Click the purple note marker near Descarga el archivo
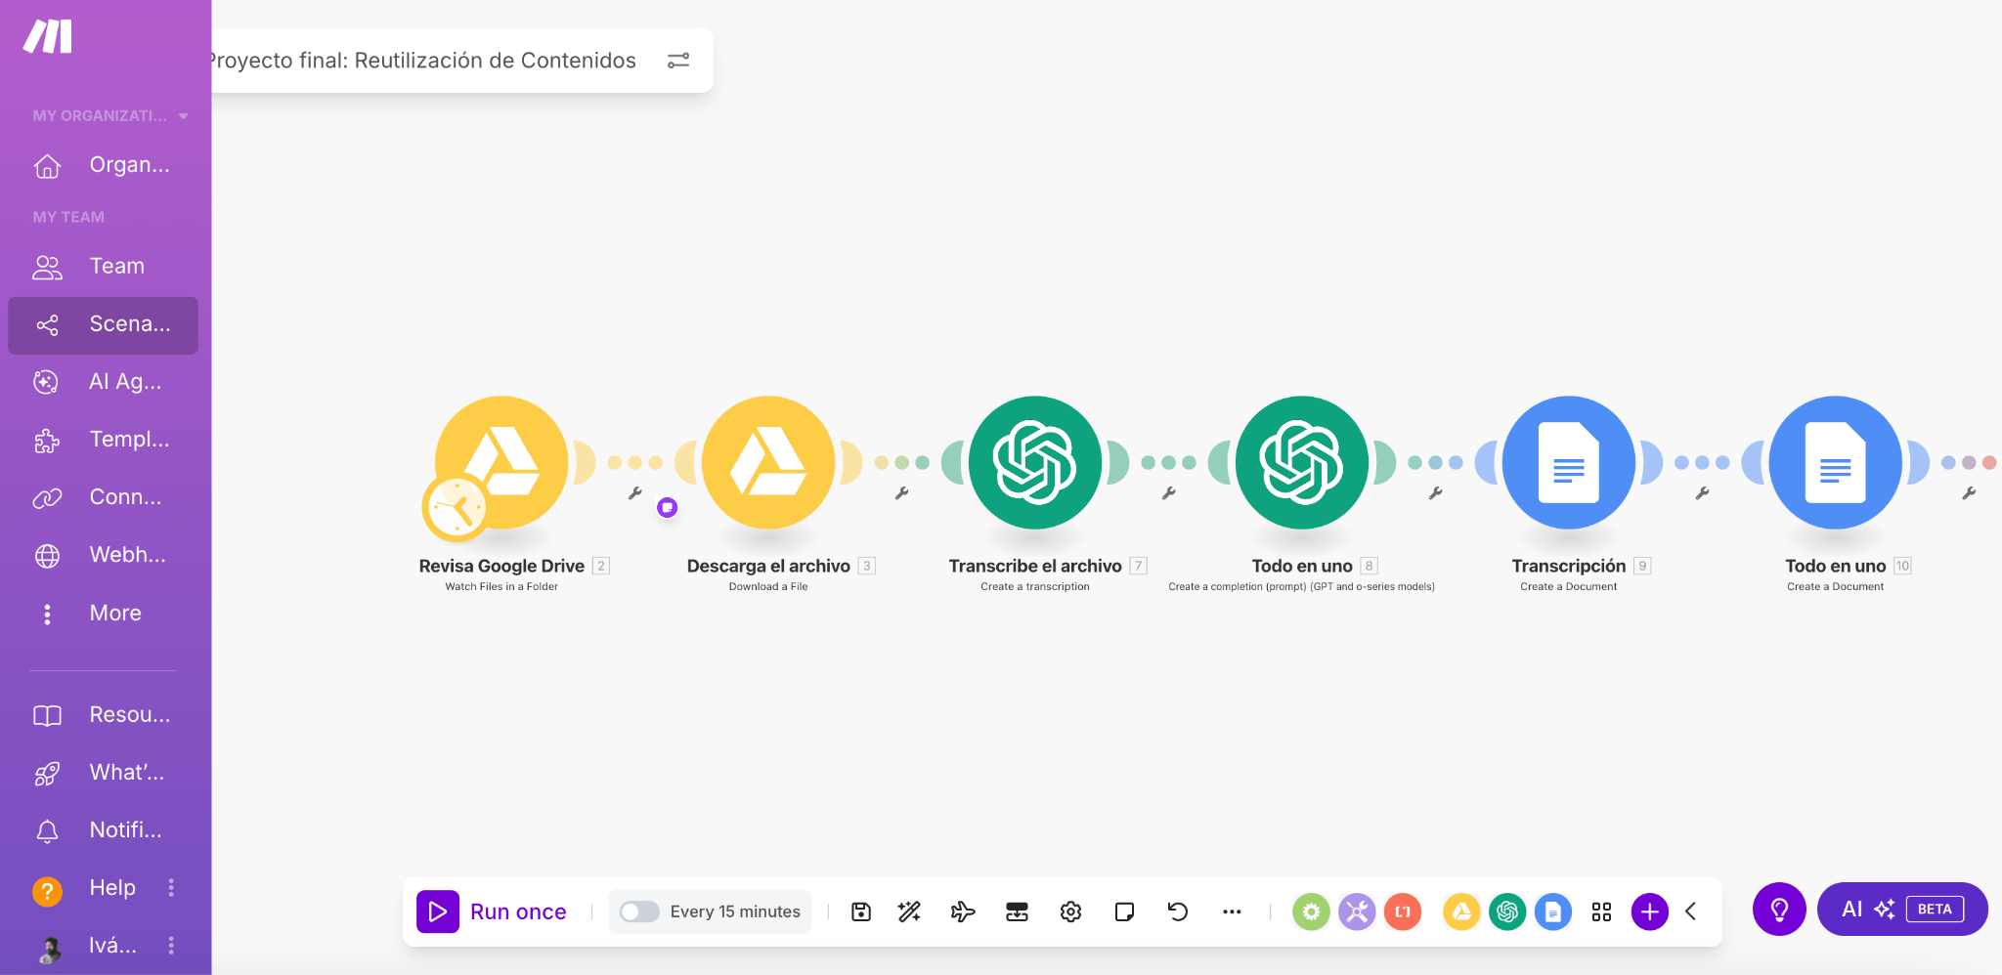 tap(668, 507)
